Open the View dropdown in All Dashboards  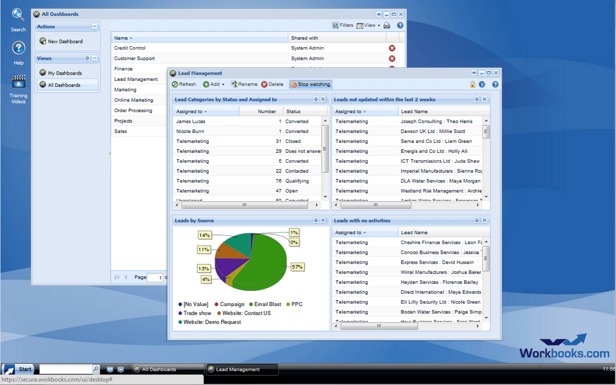click(368, 25)
